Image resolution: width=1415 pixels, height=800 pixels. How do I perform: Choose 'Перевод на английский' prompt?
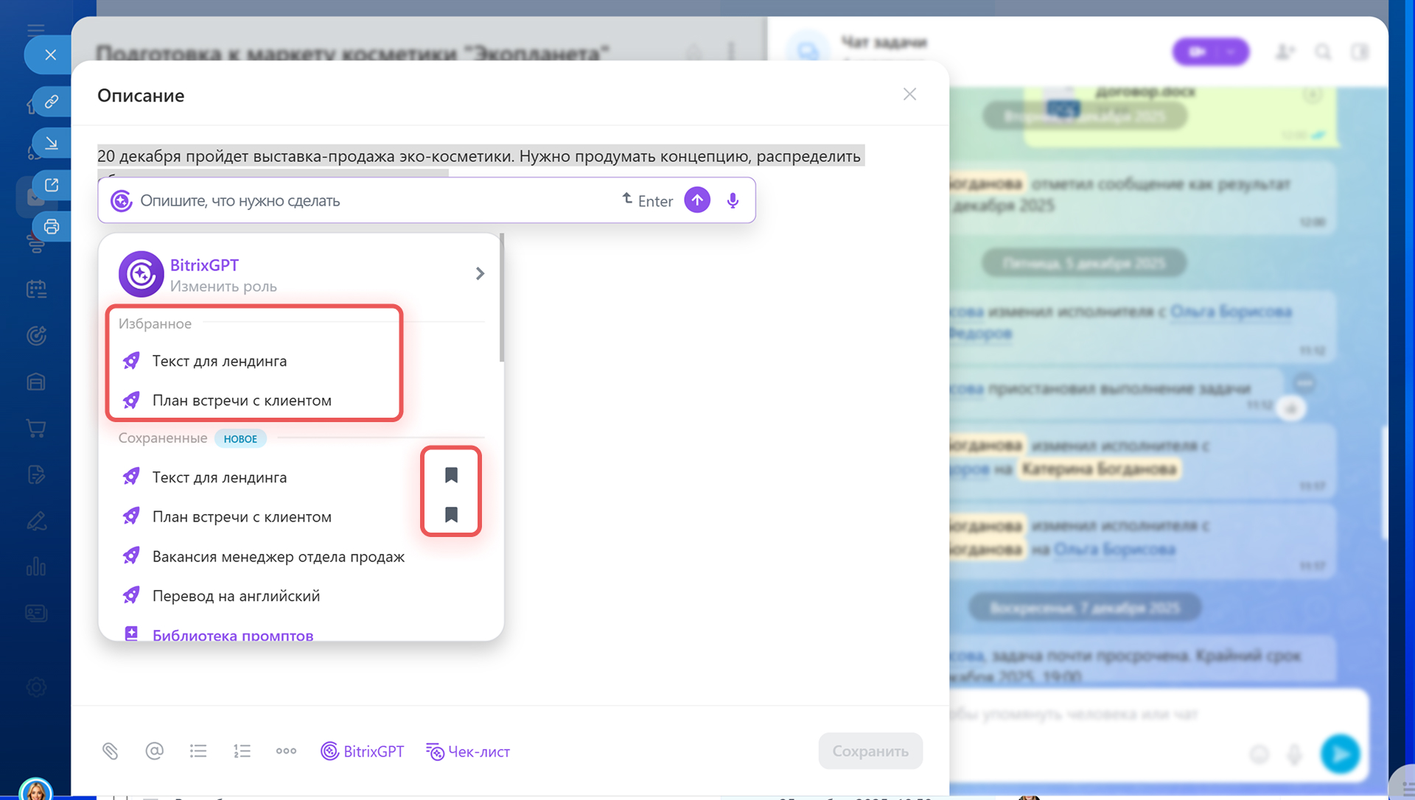point(236,596)
